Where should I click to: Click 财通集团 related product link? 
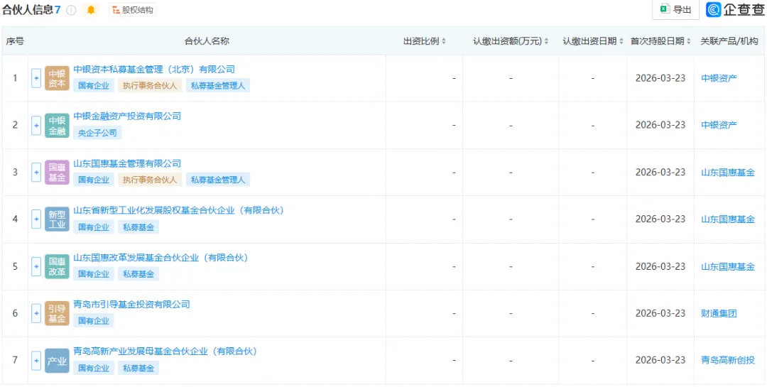pyautogui.click(x=719, y=314)
